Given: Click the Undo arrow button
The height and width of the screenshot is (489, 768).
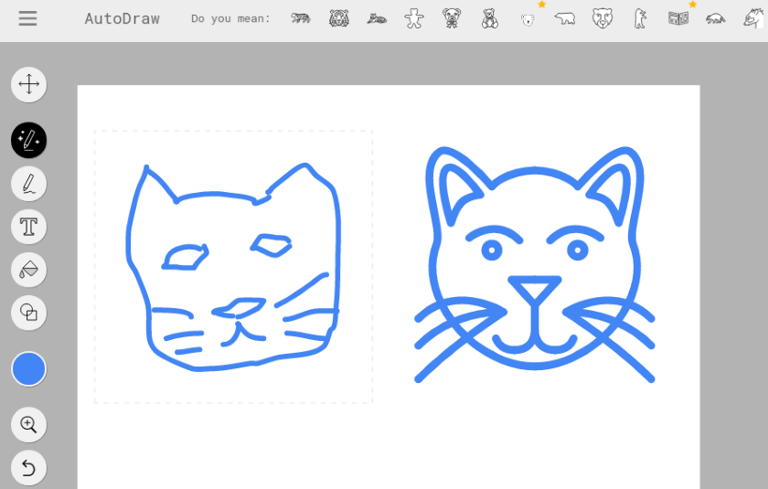Looking at the screenshot, I should [x=29, y=468].
